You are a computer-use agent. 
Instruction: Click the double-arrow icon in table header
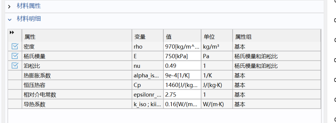point(12,32)
